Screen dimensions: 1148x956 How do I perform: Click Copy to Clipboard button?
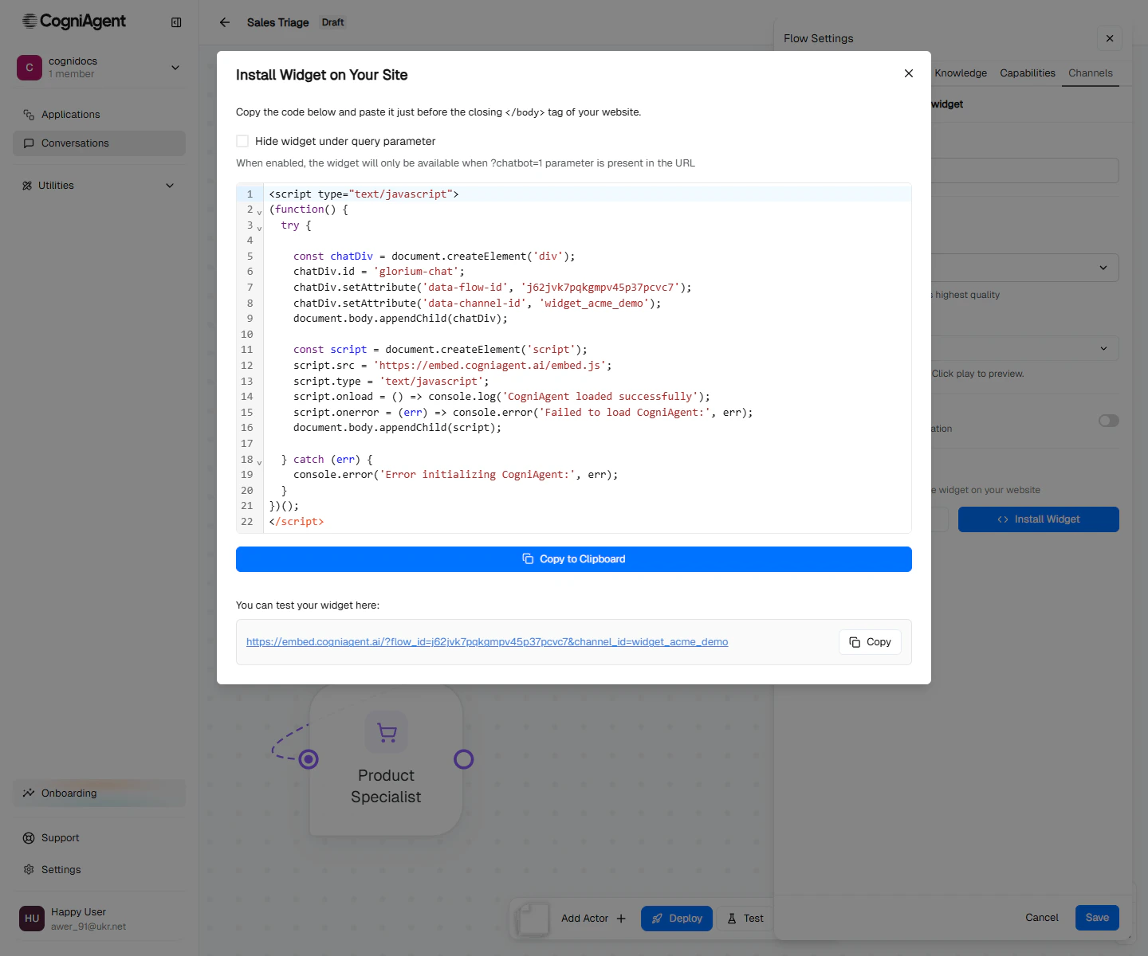[574, 559]
